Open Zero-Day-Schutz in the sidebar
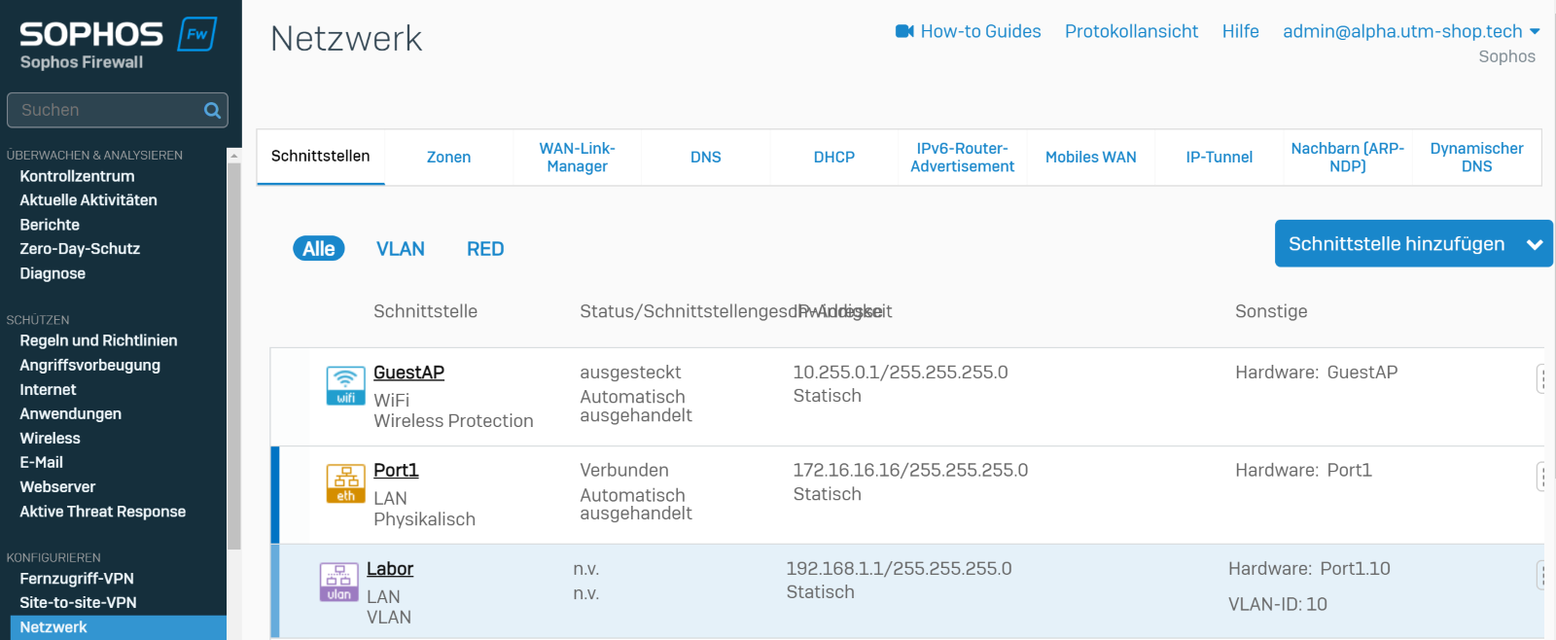1556x640 pixels. coord(80,249)
